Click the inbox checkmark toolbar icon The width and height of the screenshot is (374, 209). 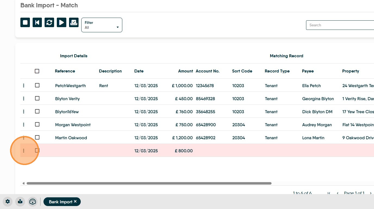pyautogui.click(x=74, y=23)
